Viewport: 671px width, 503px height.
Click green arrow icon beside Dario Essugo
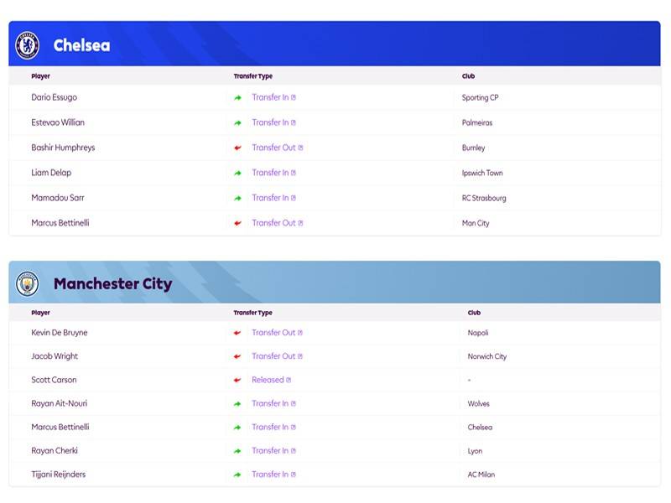point(238,97)
